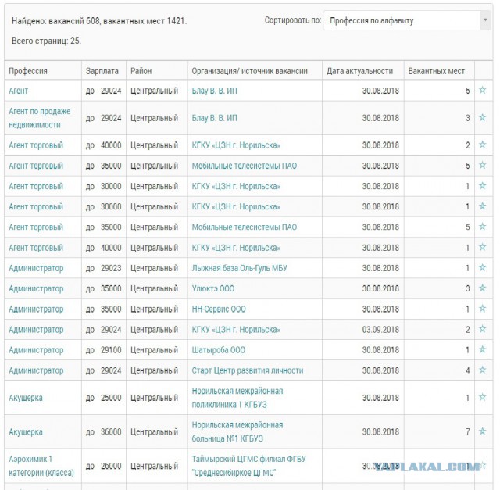Open the 'Сортировать по' sort dropdown

pyautogui.click(x=407, y=21)
